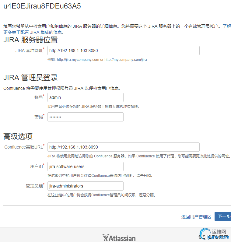Click the 密码 field label
This screenshot has height=242, width=231.
[39, 117]
